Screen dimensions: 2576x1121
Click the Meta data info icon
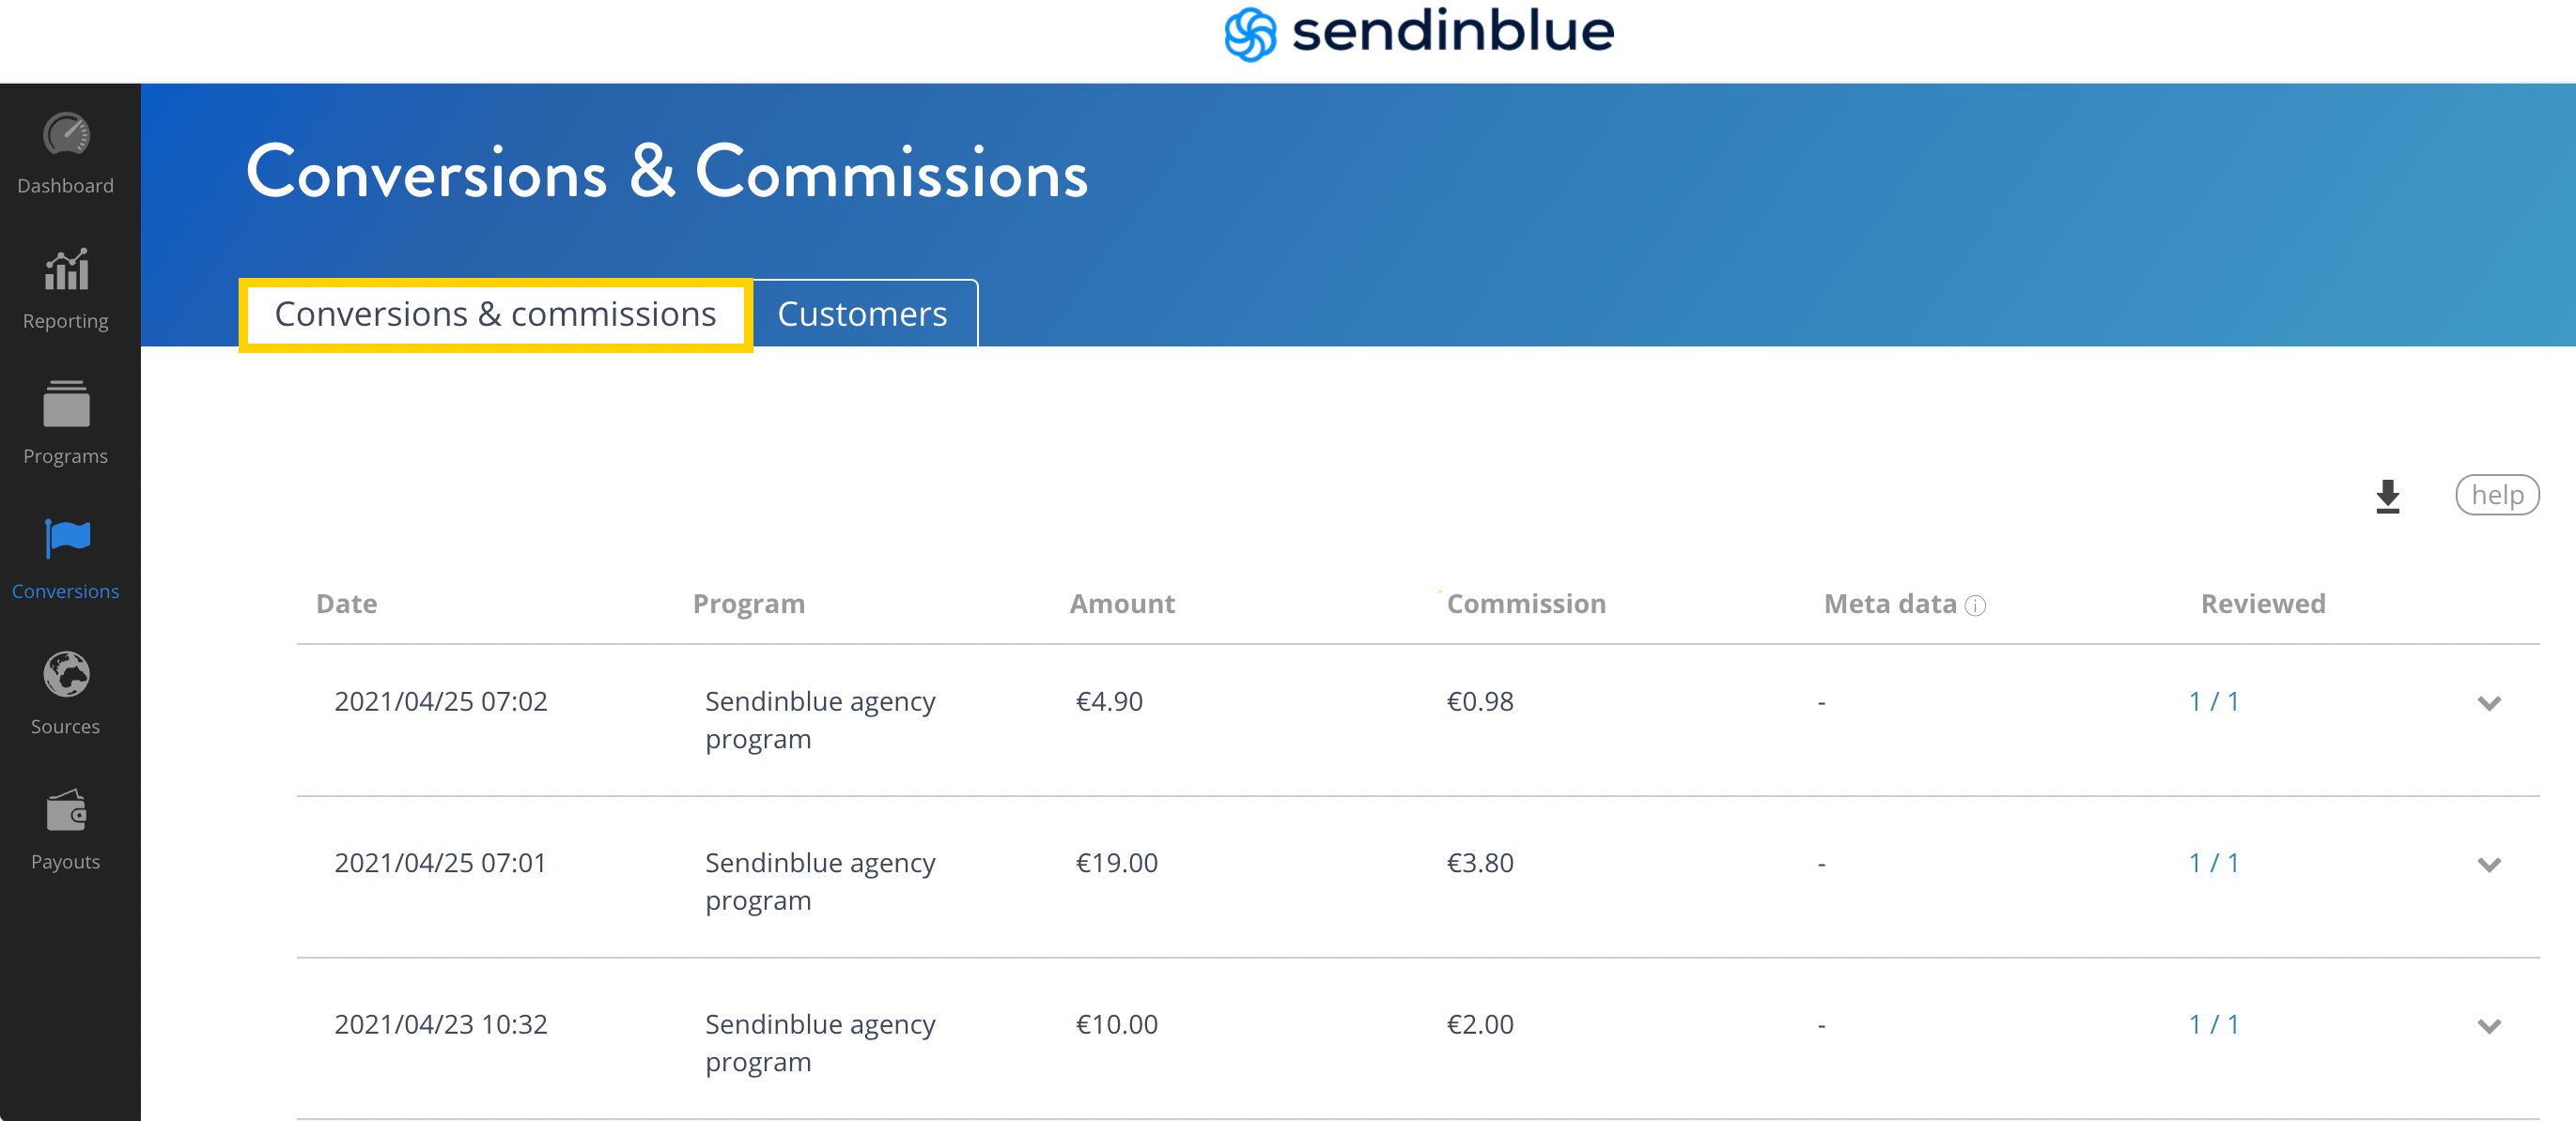(x=1975, y=606)
